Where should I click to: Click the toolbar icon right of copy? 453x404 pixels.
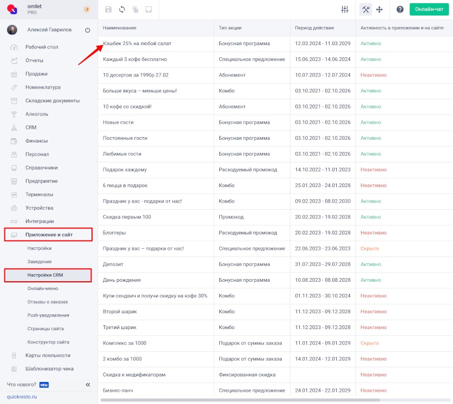[148, 9]
